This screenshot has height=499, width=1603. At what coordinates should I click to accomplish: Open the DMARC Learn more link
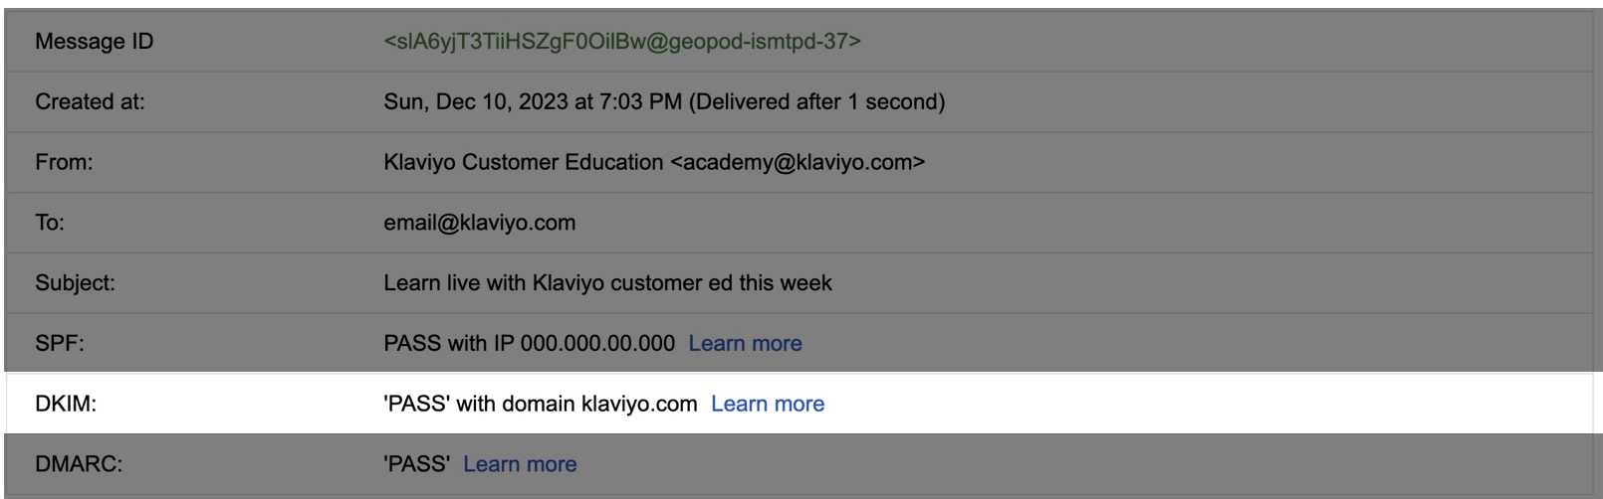pos(520,464)
